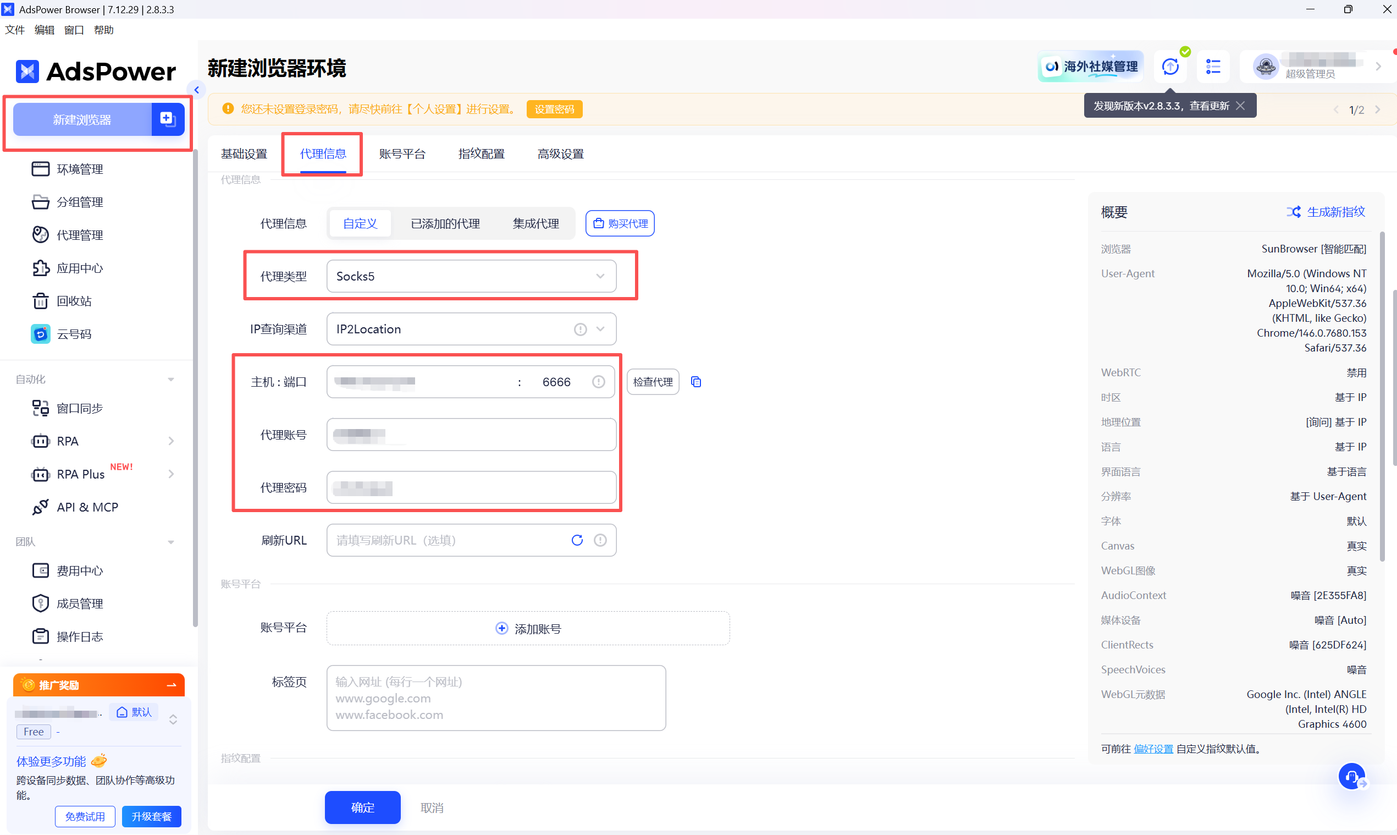Image resolution: width=1397 pixels, height=835 pixels.
Task: Open the 回收站 trash section
Action: 74,301
